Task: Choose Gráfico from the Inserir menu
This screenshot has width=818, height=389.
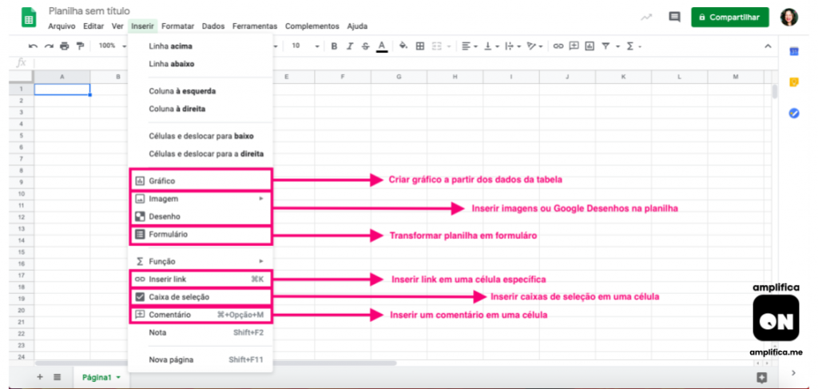Action: 161,181
